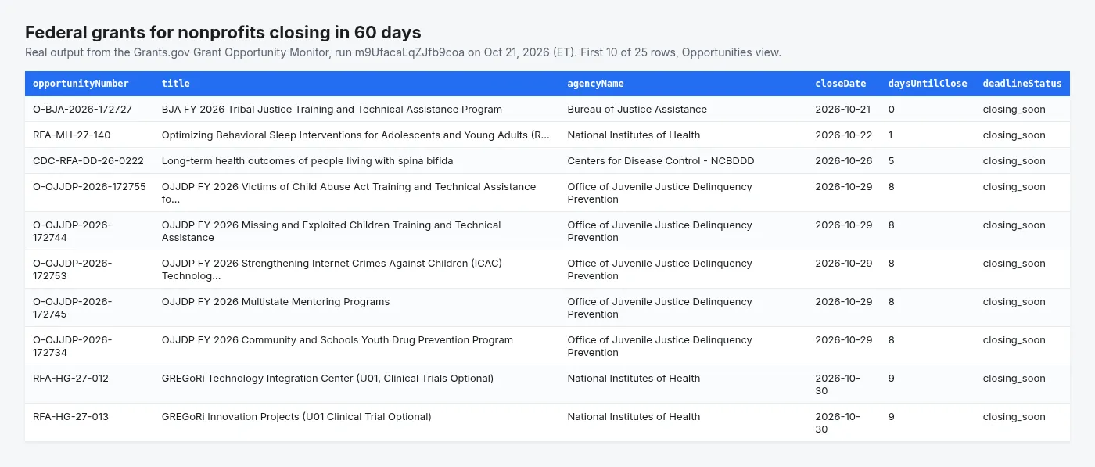Image resolution: width=1095 pixels, height=467 pixels.
Task: Click opportunity number O-OJJDP-2026-172755
Action: point(89,187)
